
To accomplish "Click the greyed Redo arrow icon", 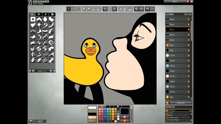I will coord(152,9).
